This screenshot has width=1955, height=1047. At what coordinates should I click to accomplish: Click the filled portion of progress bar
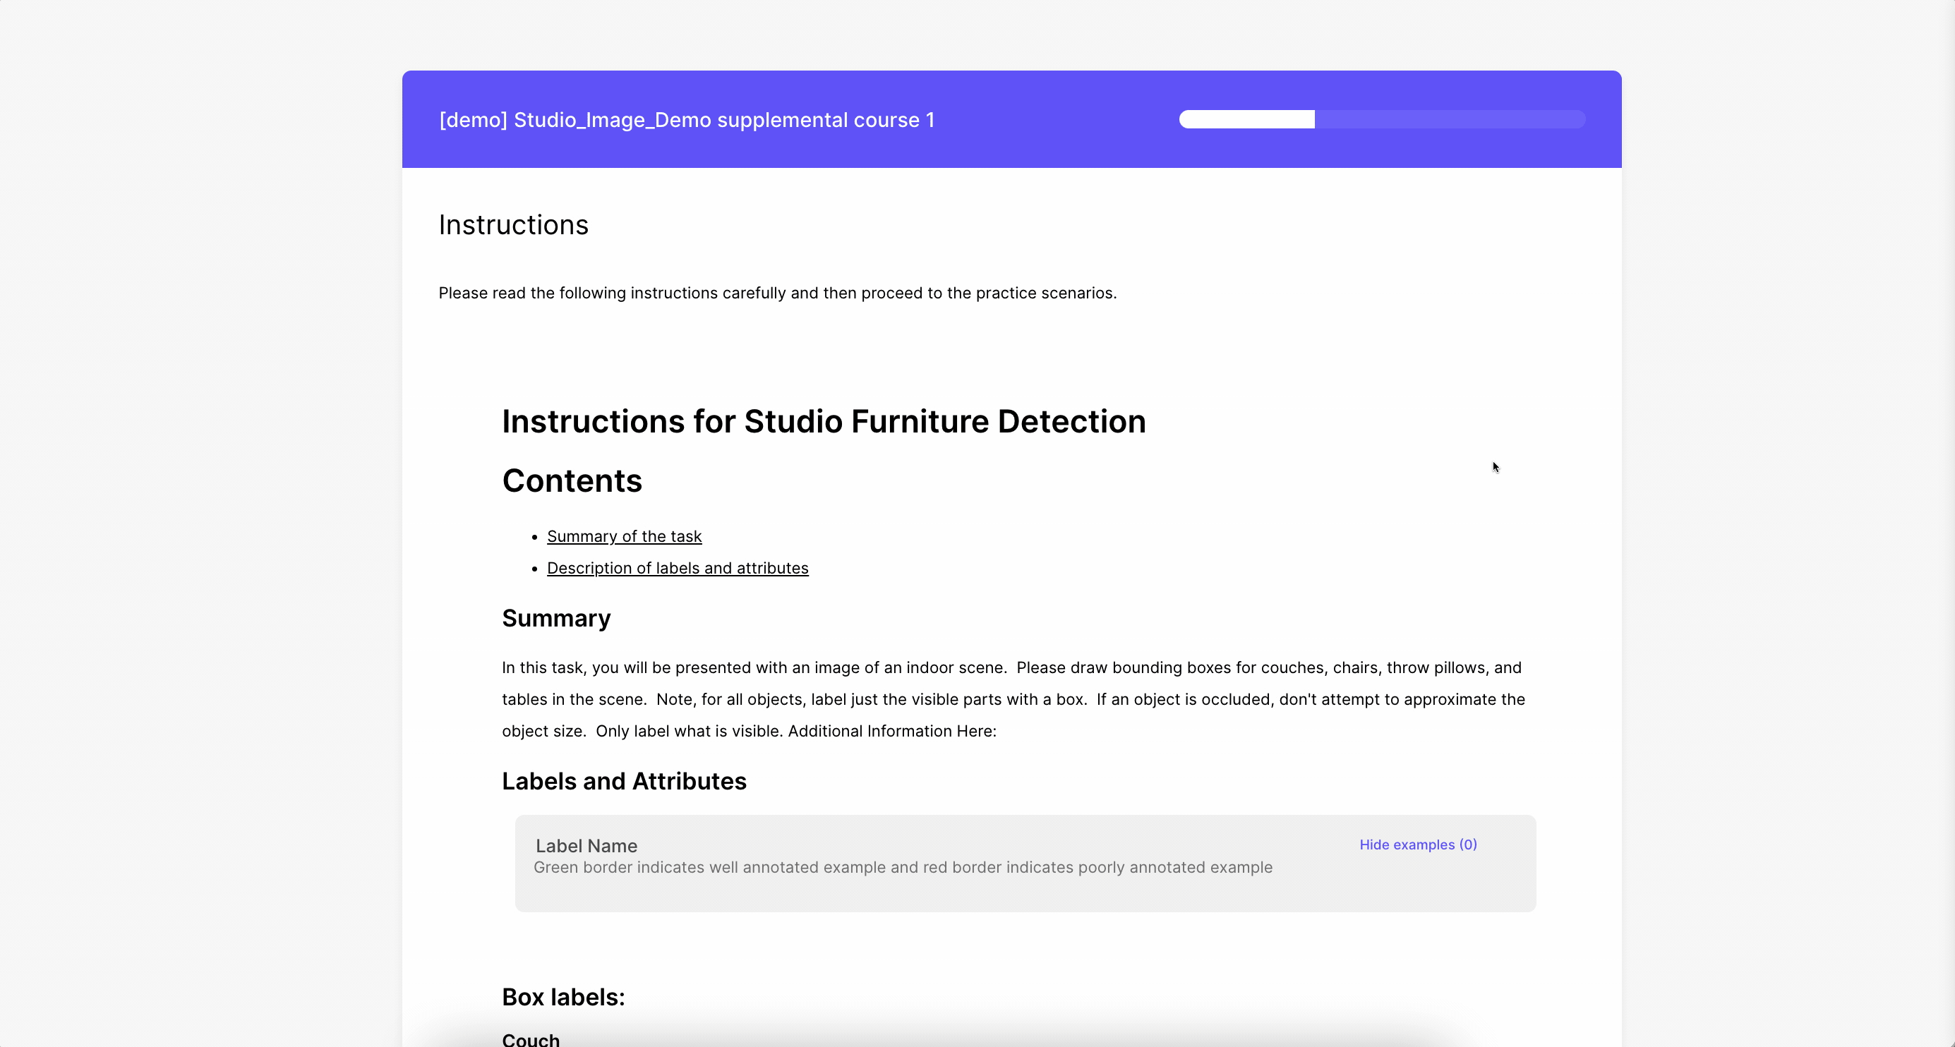click(x=1246, y=119)
